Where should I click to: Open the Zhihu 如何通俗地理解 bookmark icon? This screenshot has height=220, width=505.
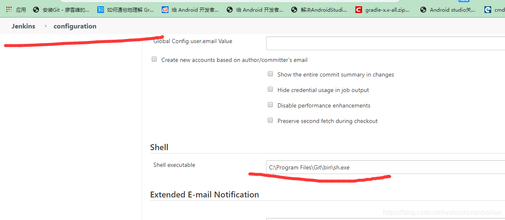101,10
